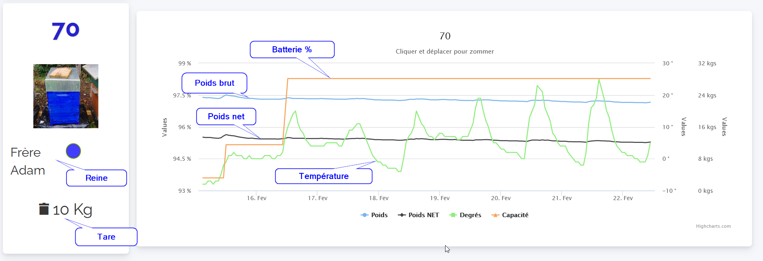Click the 10 Kg tare value
The width and height of the screenshot is (763, 261).
tap(72, 210)
